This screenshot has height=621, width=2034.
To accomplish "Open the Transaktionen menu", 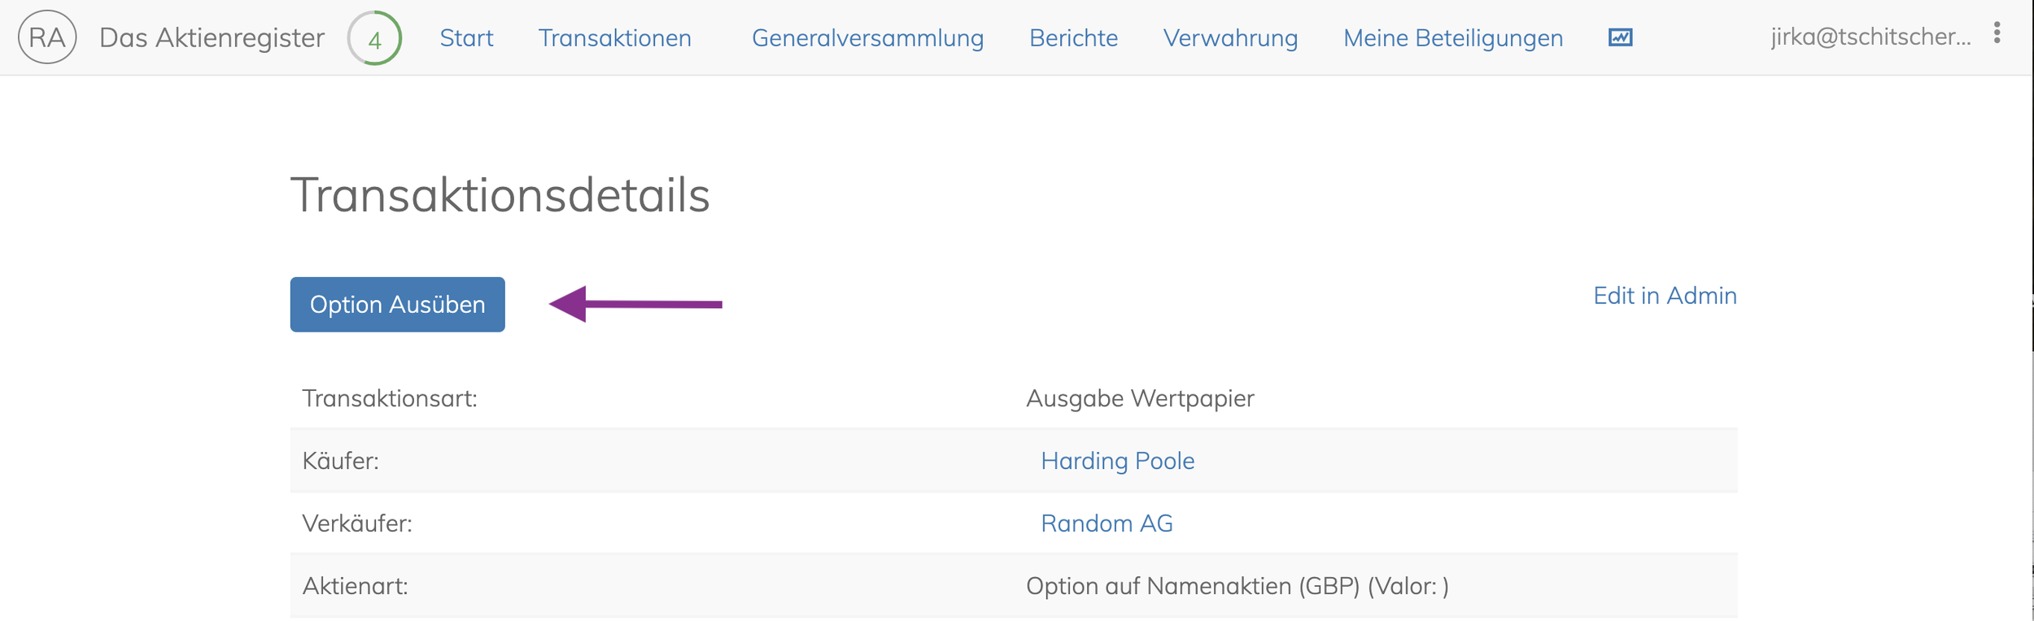I will pyautogui.click(x=614, y=38).
